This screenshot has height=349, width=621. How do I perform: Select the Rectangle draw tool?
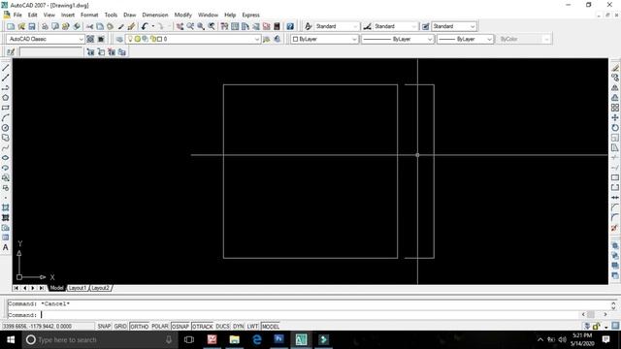(x=6, y=108)
